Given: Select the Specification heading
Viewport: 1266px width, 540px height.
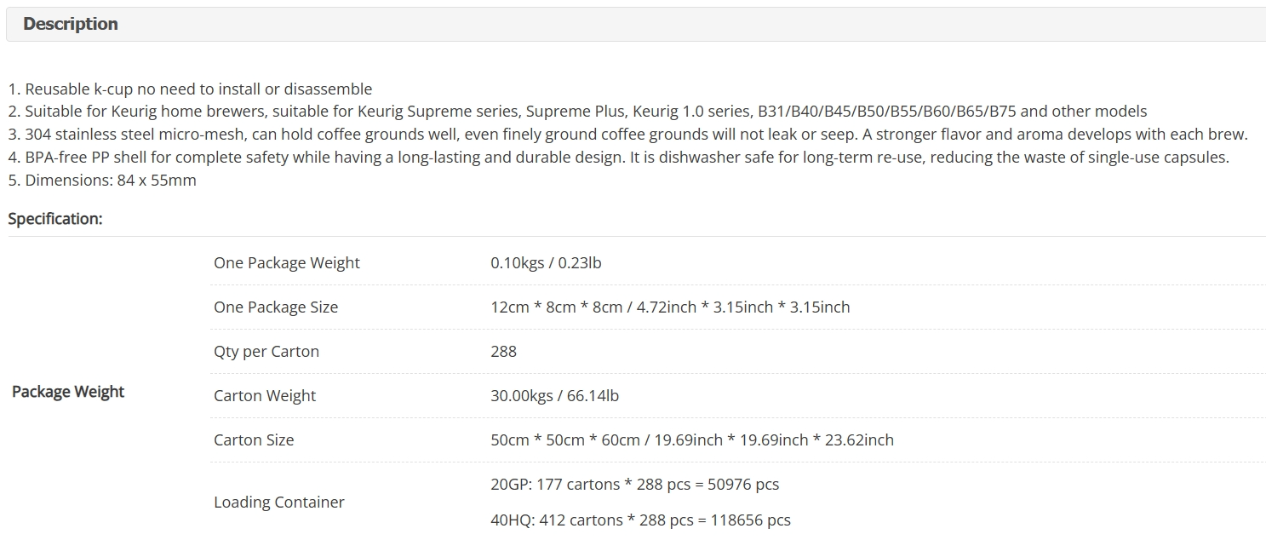Looking at the screenshot, I should coord(55,219).
